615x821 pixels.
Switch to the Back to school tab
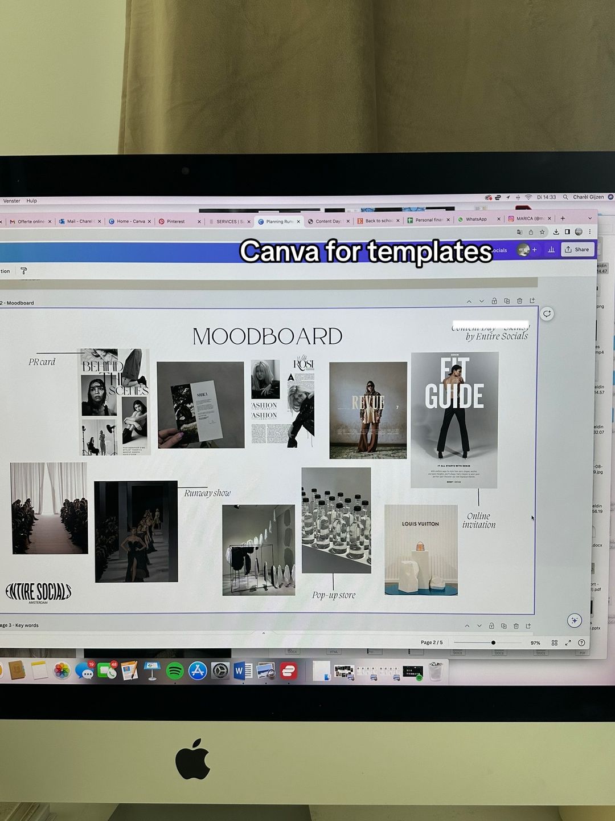378,221
